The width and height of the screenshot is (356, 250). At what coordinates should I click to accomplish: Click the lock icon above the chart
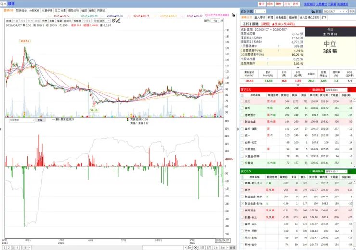(x=233, y=15)
